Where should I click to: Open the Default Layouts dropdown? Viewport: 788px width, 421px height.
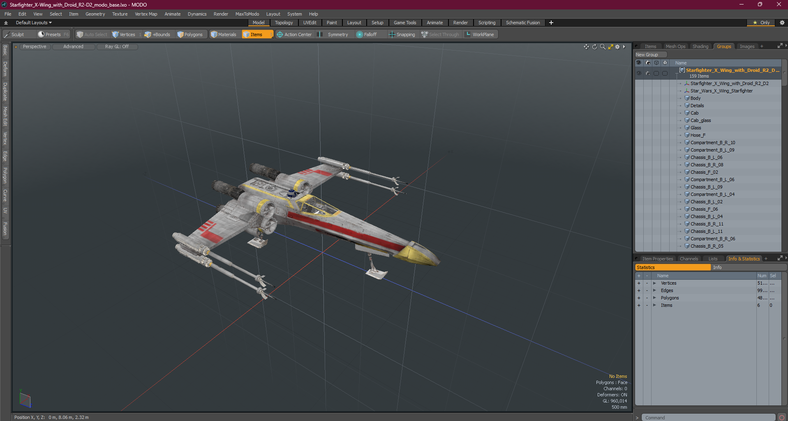(x=34, y=23)
